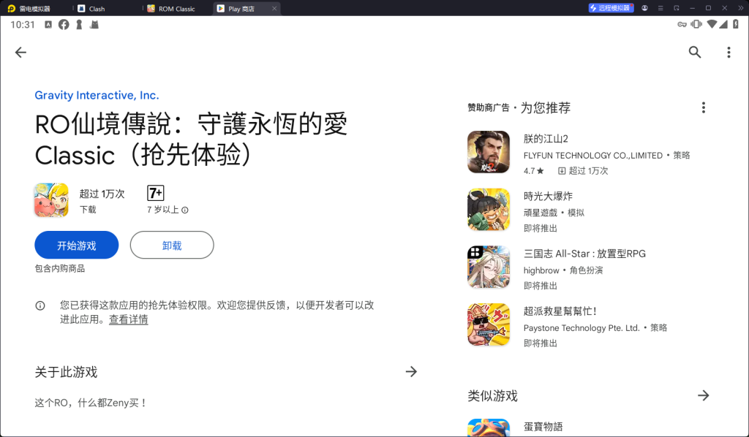Tap the 10:31 clock
The height and width of the screenshot is (437, 749).
[x=23, y=24]
